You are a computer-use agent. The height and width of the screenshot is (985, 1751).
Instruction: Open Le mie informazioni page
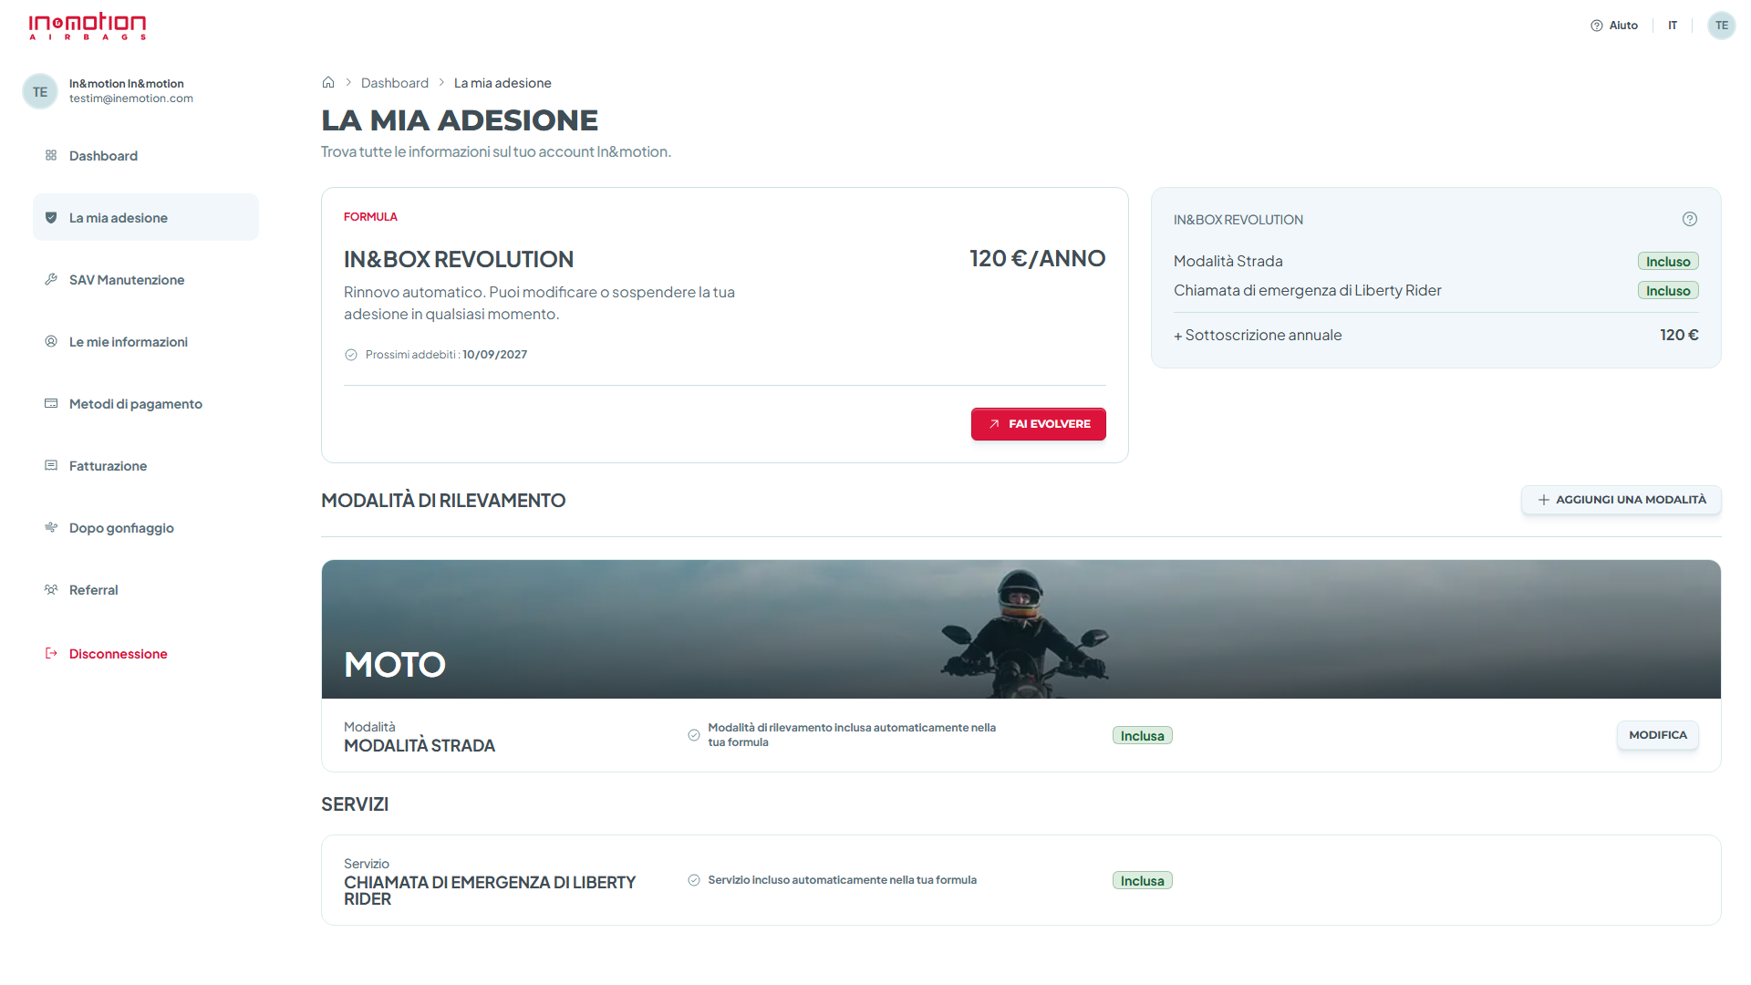tap(146, 342)
